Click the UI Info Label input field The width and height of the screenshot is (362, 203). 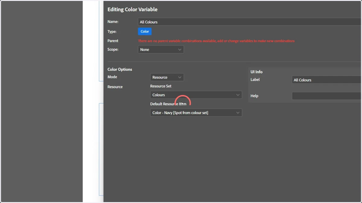(x=327, y=80)
